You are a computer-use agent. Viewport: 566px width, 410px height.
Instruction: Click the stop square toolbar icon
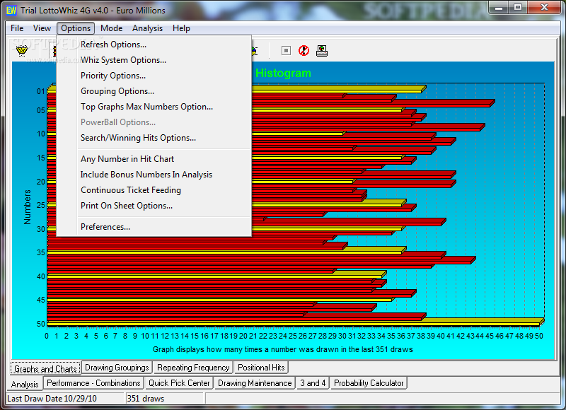[x=286, y=51]
